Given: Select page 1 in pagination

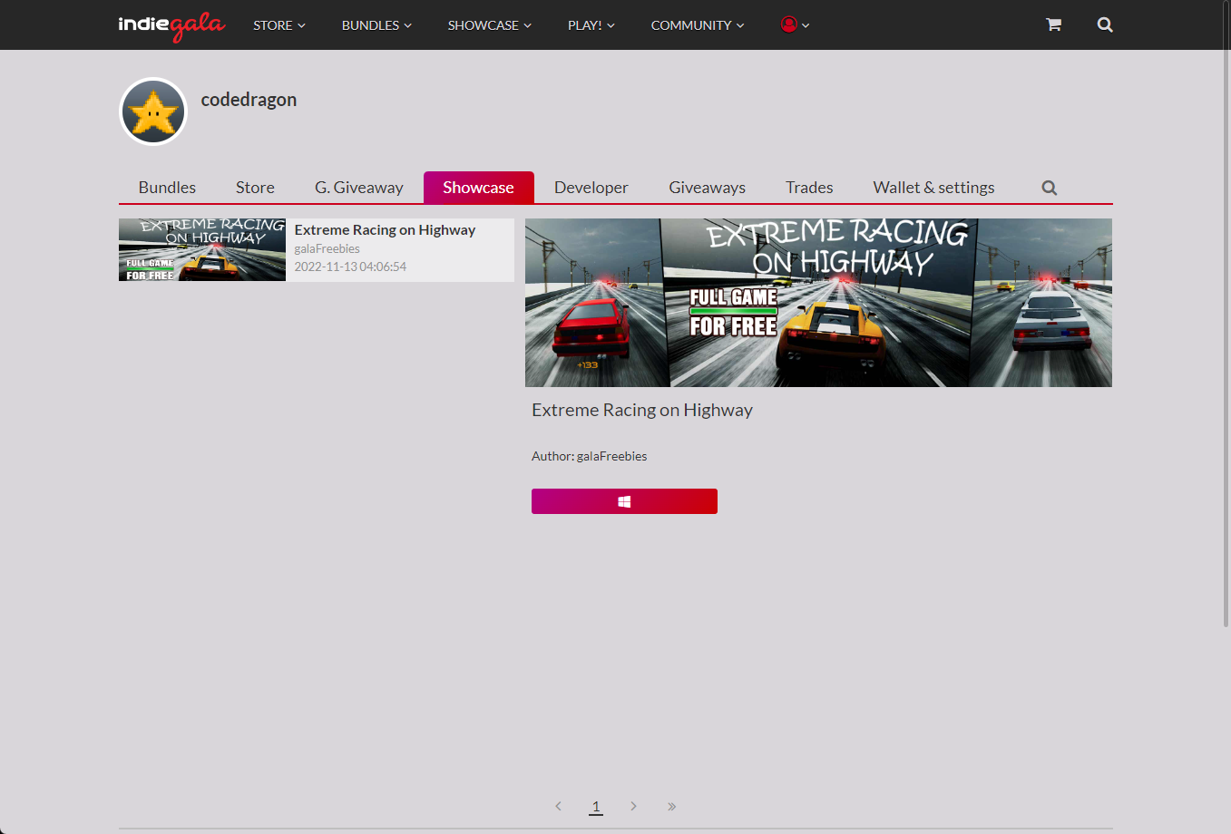Looking at the screenshot, I should [596, 806].
